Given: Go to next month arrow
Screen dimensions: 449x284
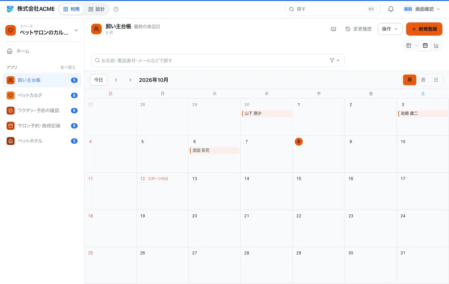Looking at the screenshot, I should pos(130,80).
